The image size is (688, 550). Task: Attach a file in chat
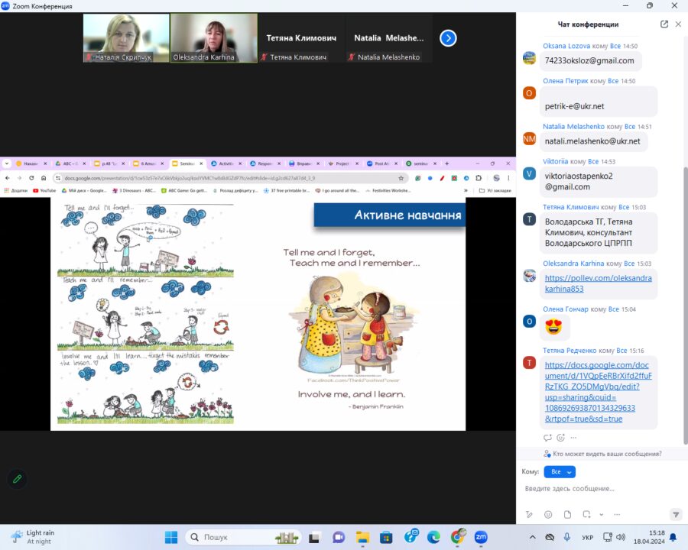567,514
